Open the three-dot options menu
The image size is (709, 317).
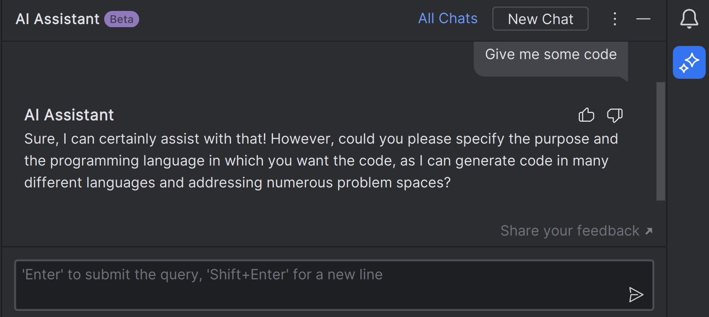coord(614,19)
